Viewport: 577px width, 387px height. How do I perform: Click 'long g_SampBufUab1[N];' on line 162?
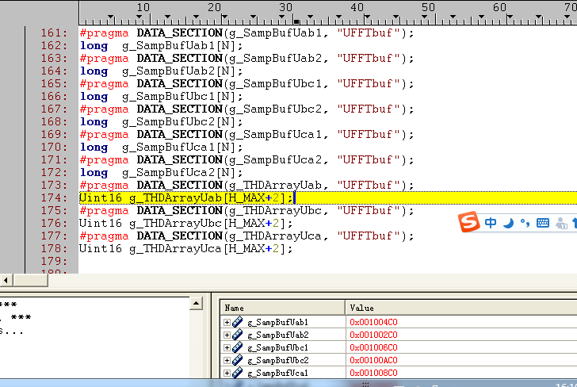[161, 46]
